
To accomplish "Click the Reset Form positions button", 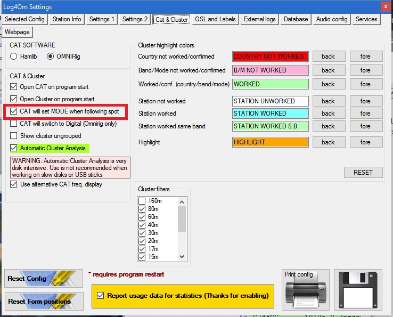I will [x=44, y=301].
